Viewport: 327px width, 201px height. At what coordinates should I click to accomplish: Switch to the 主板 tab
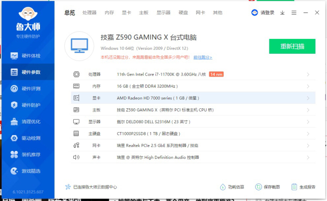[x=144, y=13]
